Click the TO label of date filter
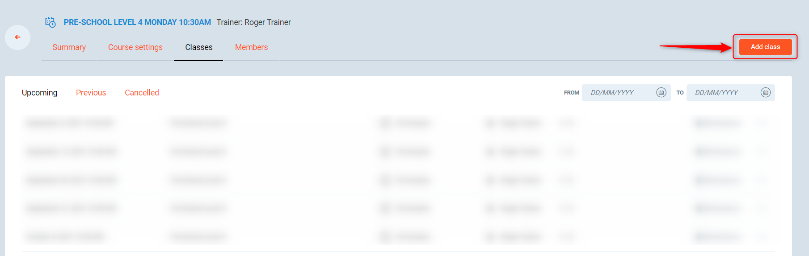 [680, 93]
